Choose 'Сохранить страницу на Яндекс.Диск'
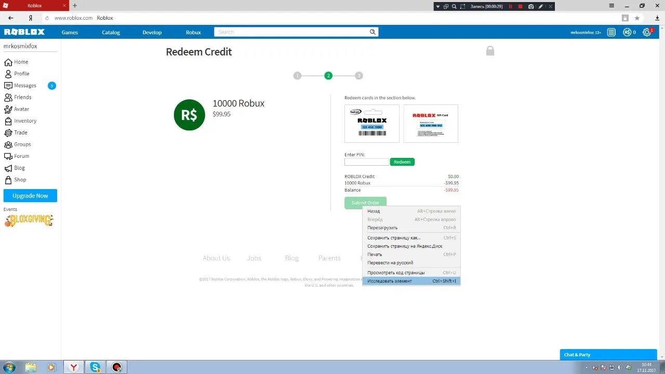 click(411, 246)
